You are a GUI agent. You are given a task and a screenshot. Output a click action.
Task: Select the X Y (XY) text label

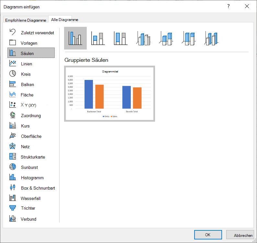click(28, 105)
